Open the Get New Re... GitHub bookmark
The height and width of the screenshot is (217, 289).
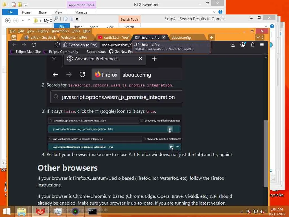click(x=121, y=52)
